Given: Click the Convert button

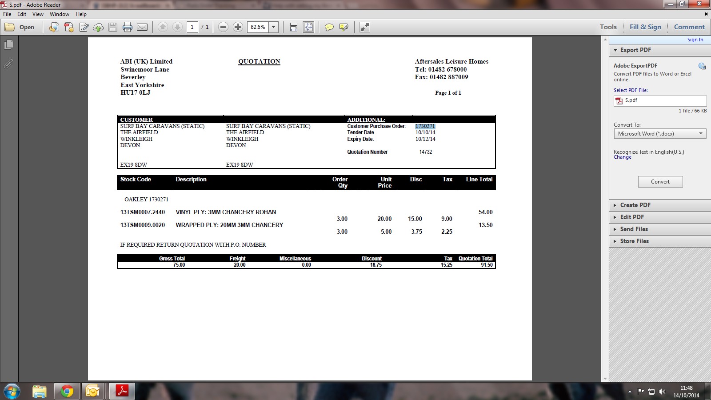Looking at the screenshot, I should click(x=660, y=182).
